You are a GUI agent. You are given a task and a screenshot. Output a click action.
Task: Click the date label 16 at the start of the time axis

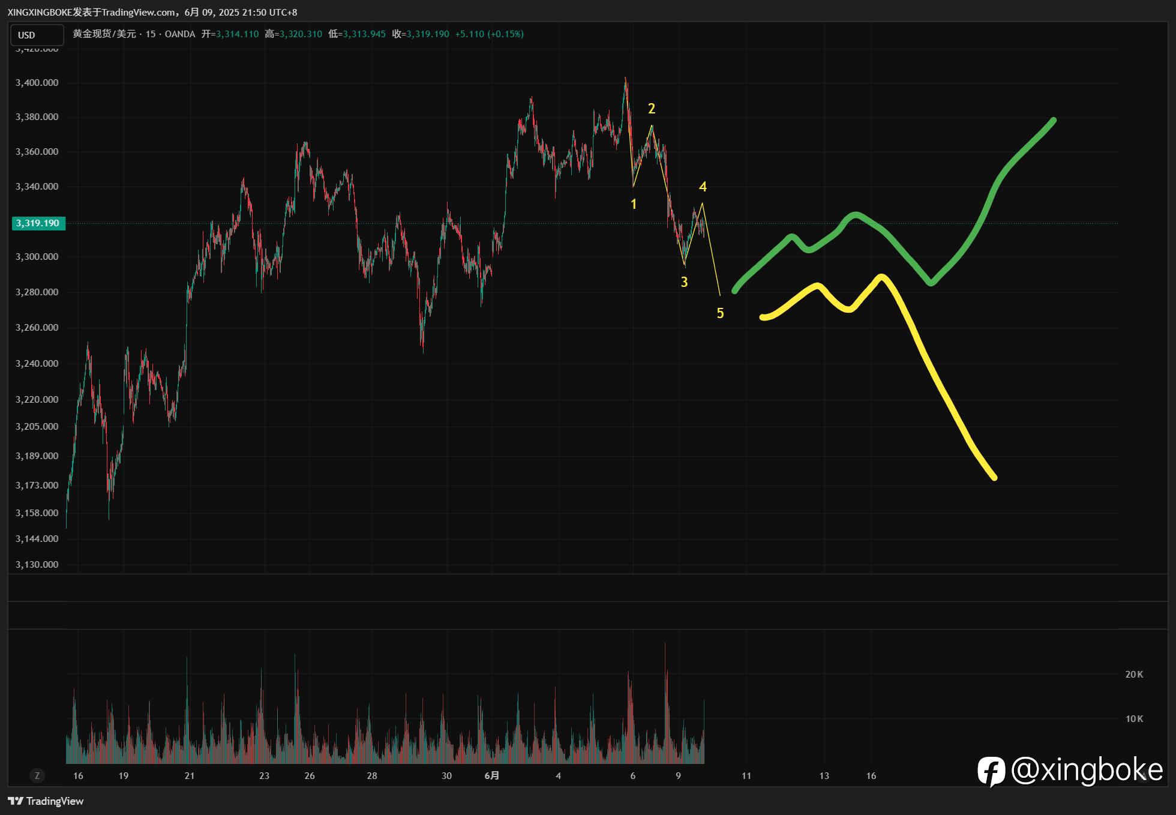click(x=78, y=776)
